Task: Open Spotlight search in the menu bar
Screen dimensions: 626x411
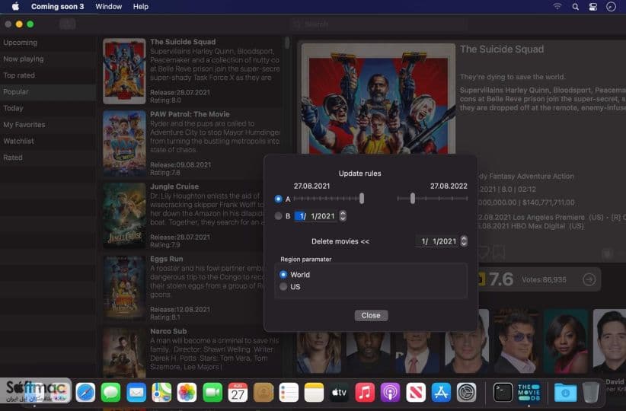Action: 575,7
